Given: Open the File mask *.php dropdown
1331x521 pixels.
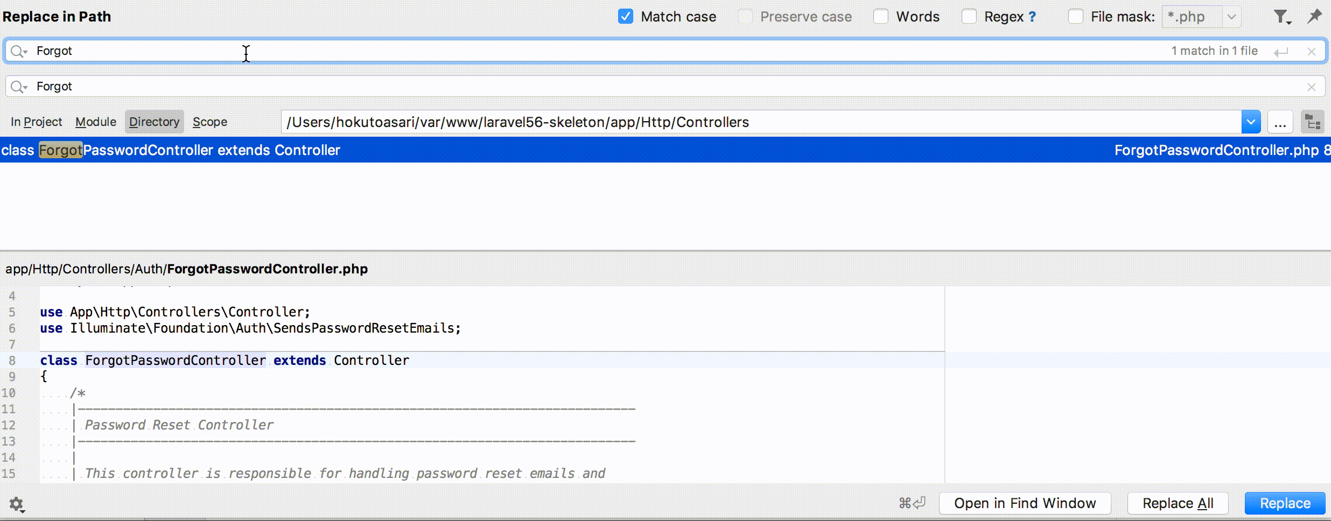Looking at the screenshot, I should click(x=1231, y=17).
